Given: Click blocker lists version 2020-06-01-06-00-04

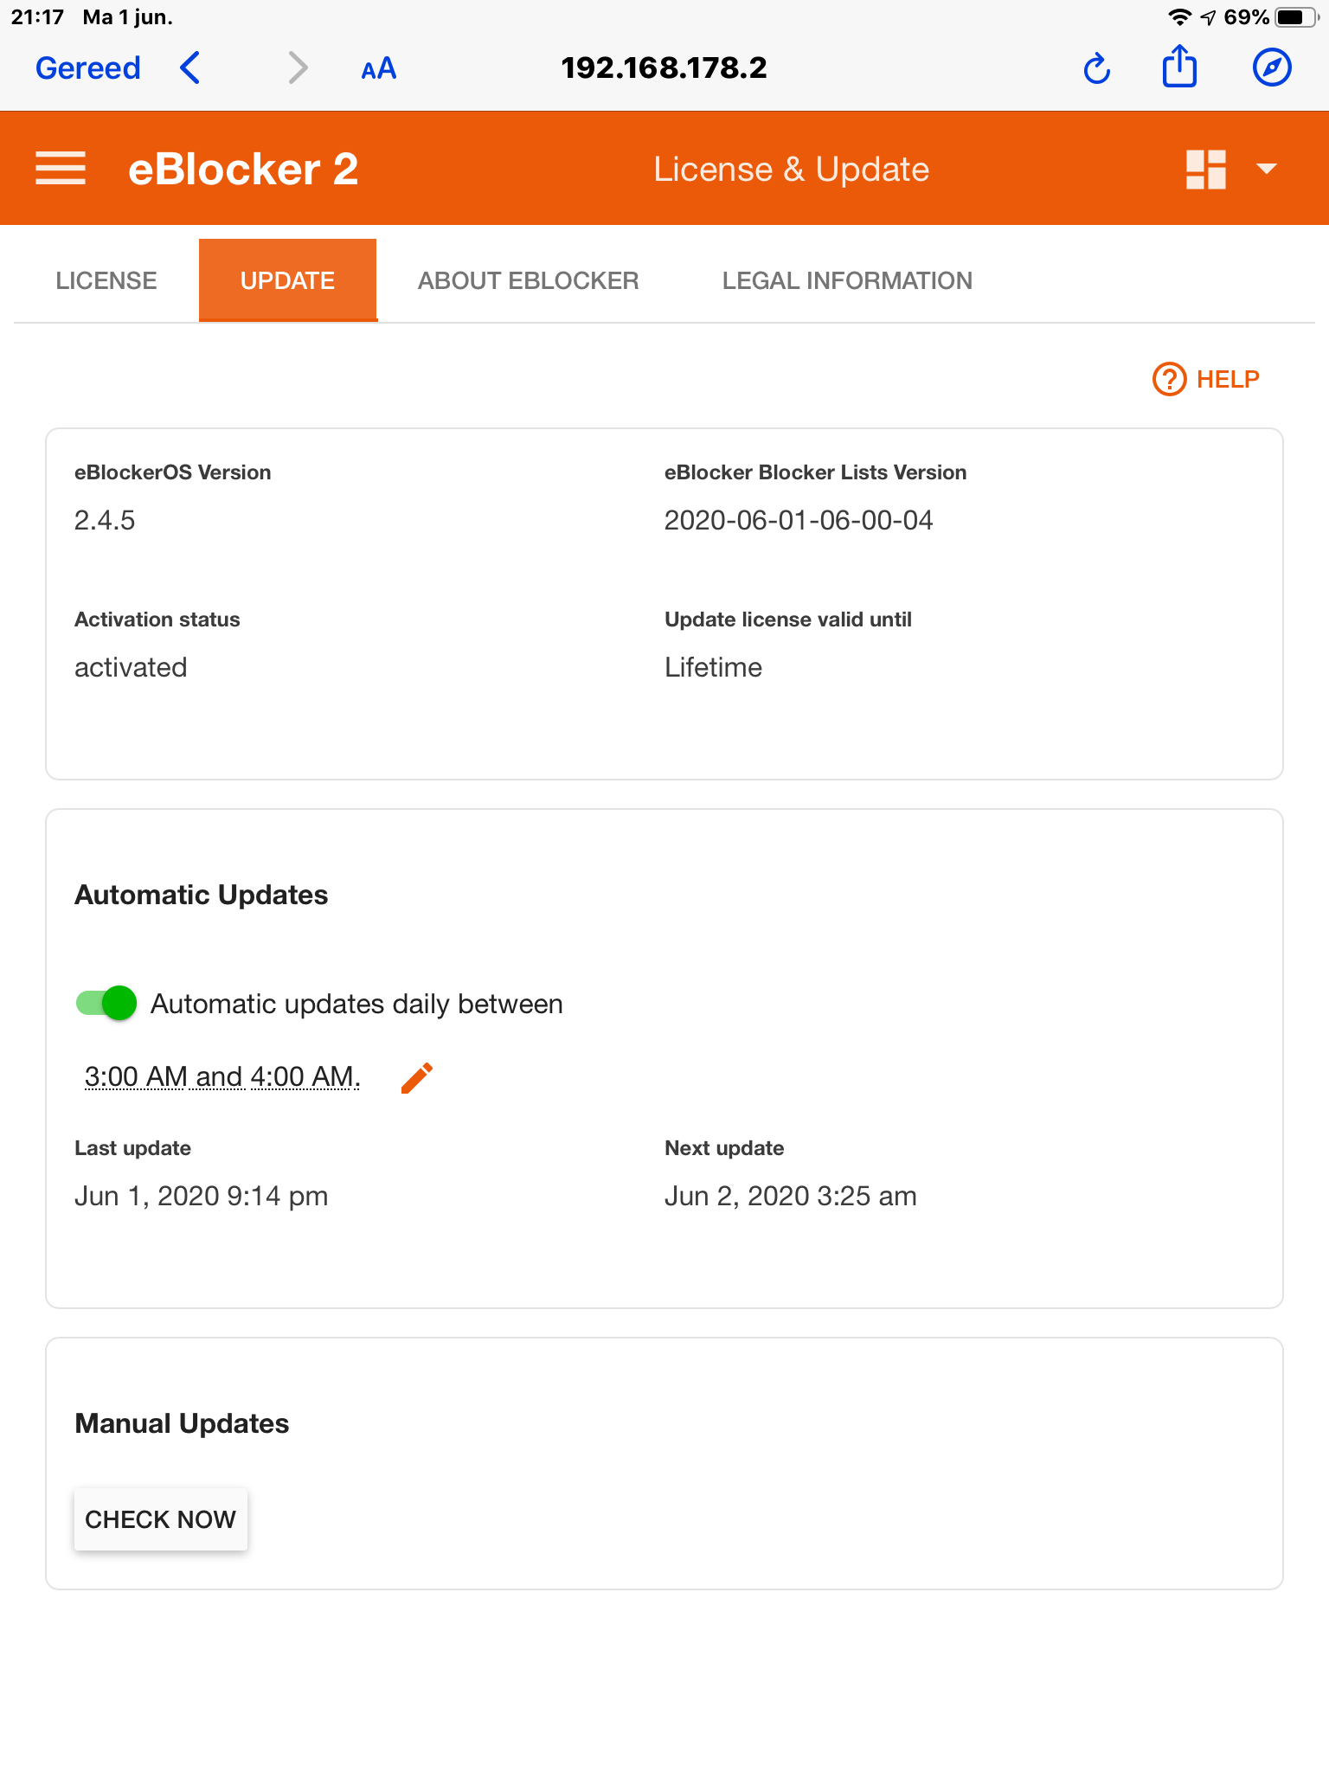Looking at the screenshot, I should point(799,520).
